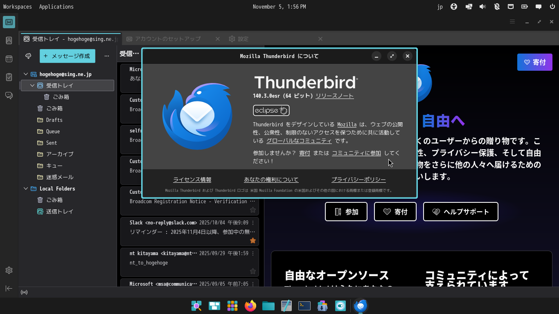Click the Bluetooth icon in the top panel
559x314 pixels.
click(x=497, y=7)
